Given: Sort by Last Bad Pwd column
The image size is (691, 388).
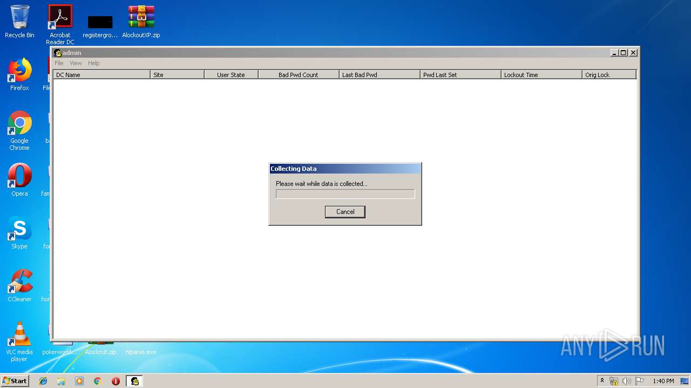Looking at the screenshot, I should coord(380,75).
